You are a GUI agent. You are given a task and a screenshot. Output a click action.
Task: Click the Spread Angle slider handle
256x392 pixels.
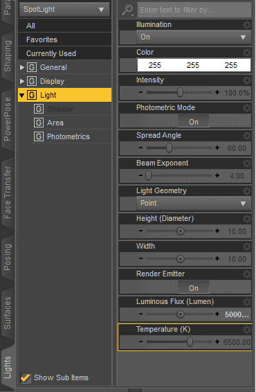(169, 148)
